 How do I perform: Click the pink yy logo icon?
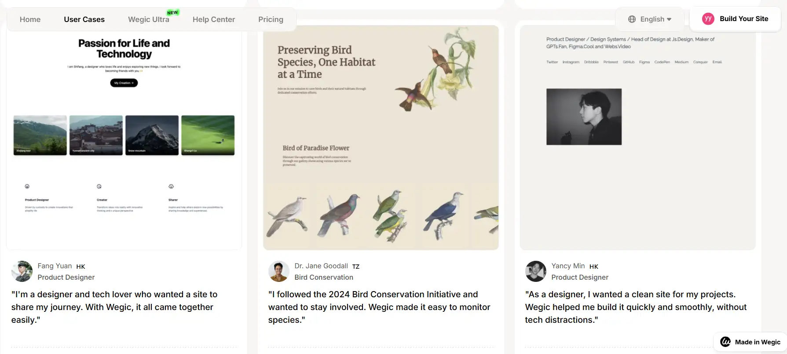[x=708, y=18]
